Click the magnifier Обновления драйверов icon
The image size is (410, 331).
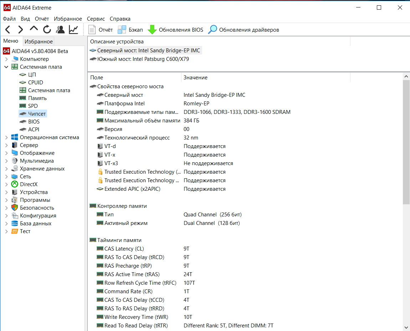pyautogui.click(x=212, y=30)
